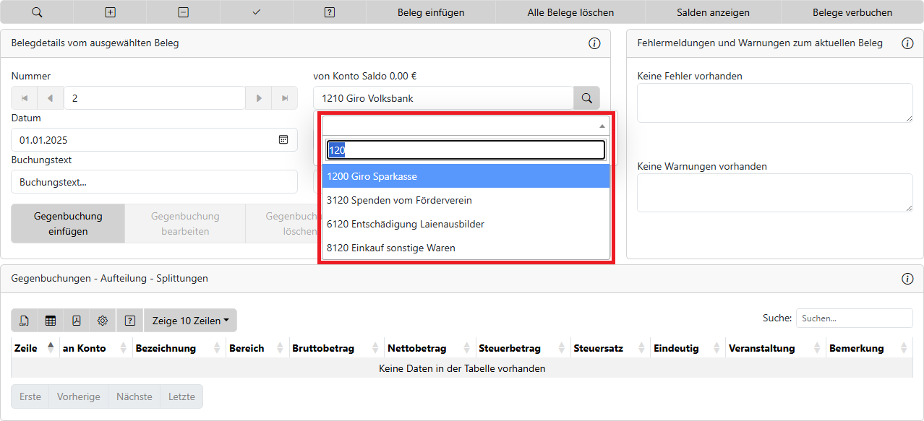
Task: Choose '3120 Spenden vom Förderverein' option
Action: (466, 200)
